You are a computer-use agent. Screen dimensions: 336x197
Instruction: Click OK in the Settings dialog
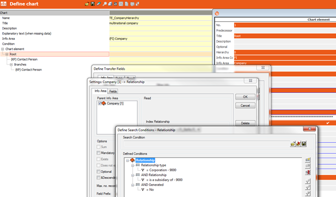pos(245,97)
